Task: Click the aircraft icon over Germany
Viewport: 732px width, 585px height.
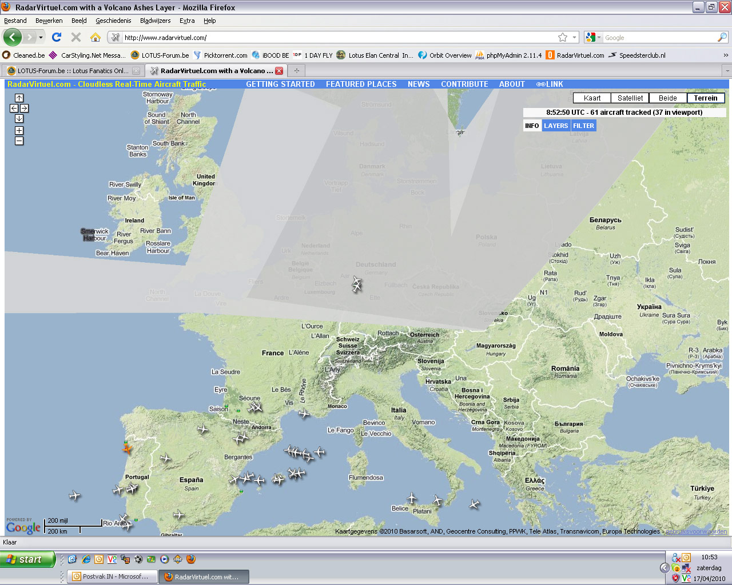Action: point(357,284)
